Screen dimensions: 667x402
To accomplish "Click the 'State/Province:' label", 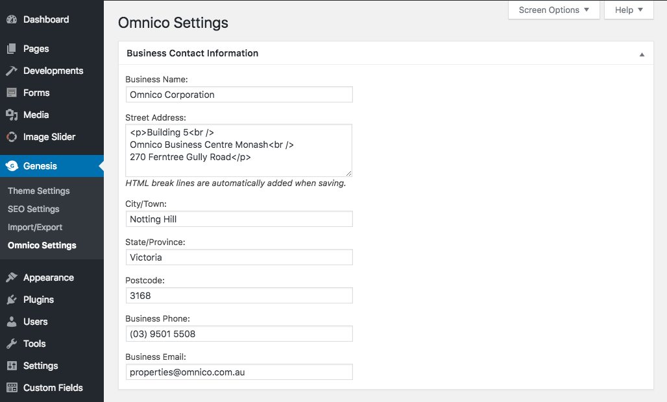I will pyautogui.click(x=155, y=242).
